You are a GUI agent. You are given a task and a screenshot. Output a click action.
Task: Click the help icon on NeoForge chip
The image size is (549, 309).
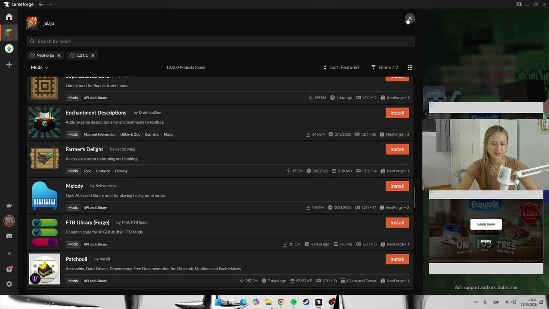pyautogui.click(x=32, y=55)
